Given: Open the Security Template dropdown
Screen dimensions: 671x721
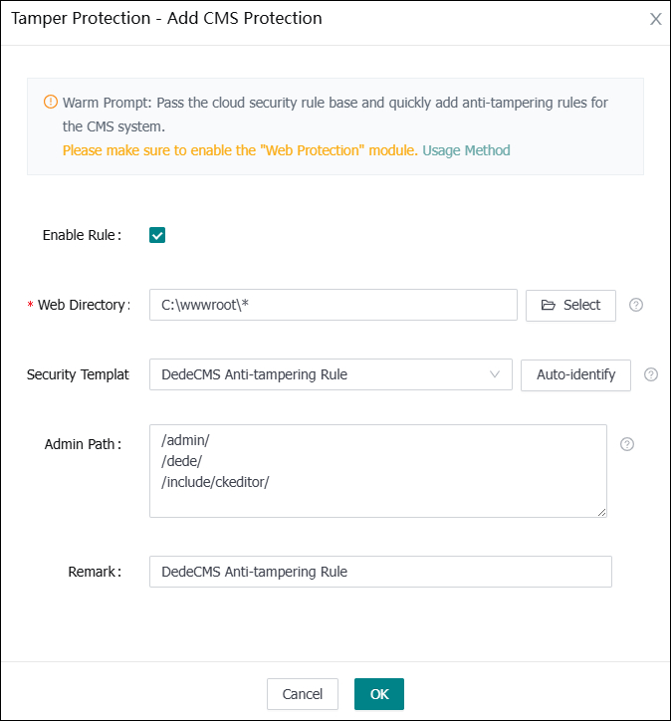Looking at the screenshot, I should (329, 374).
